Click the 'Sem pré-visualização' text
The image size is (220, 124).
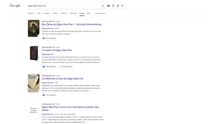coord(68,114)
